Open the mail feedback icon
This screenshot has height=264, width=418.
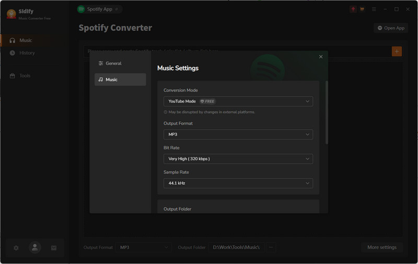54,248
